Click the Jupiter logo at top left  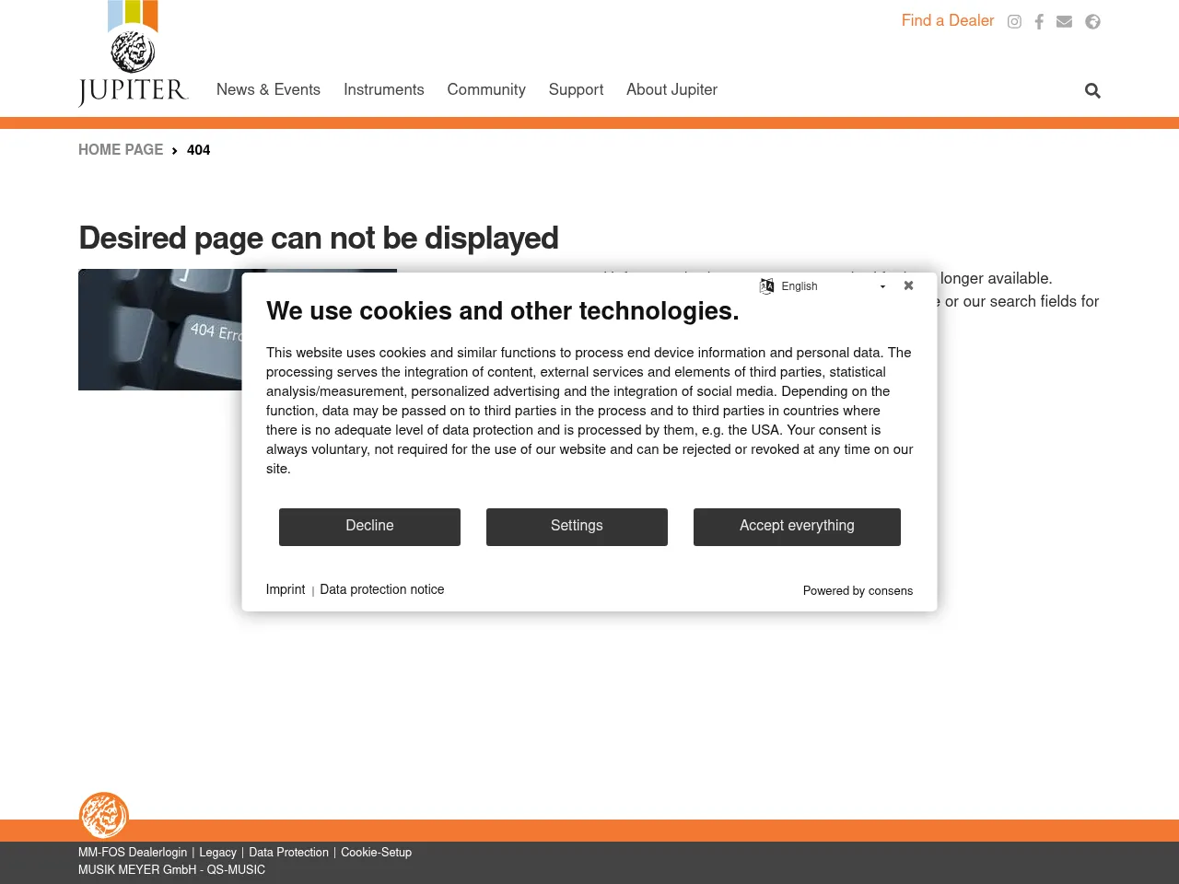(133, 55)
